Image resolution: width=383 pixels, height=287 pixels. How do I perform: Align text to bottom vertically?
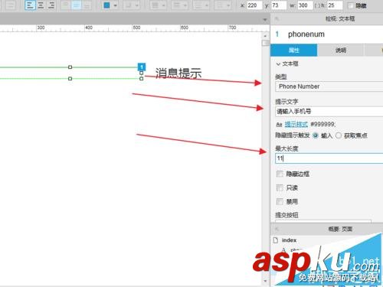tap(87, 5)
